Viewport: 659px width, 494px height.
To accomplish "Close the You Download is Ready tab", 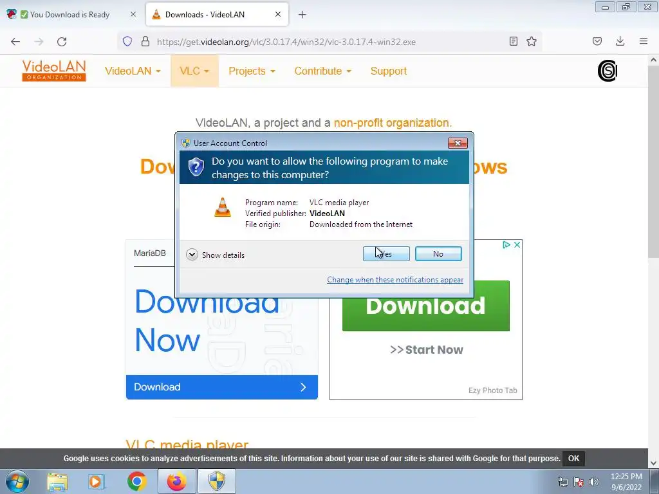I will [x=133, y=14].
